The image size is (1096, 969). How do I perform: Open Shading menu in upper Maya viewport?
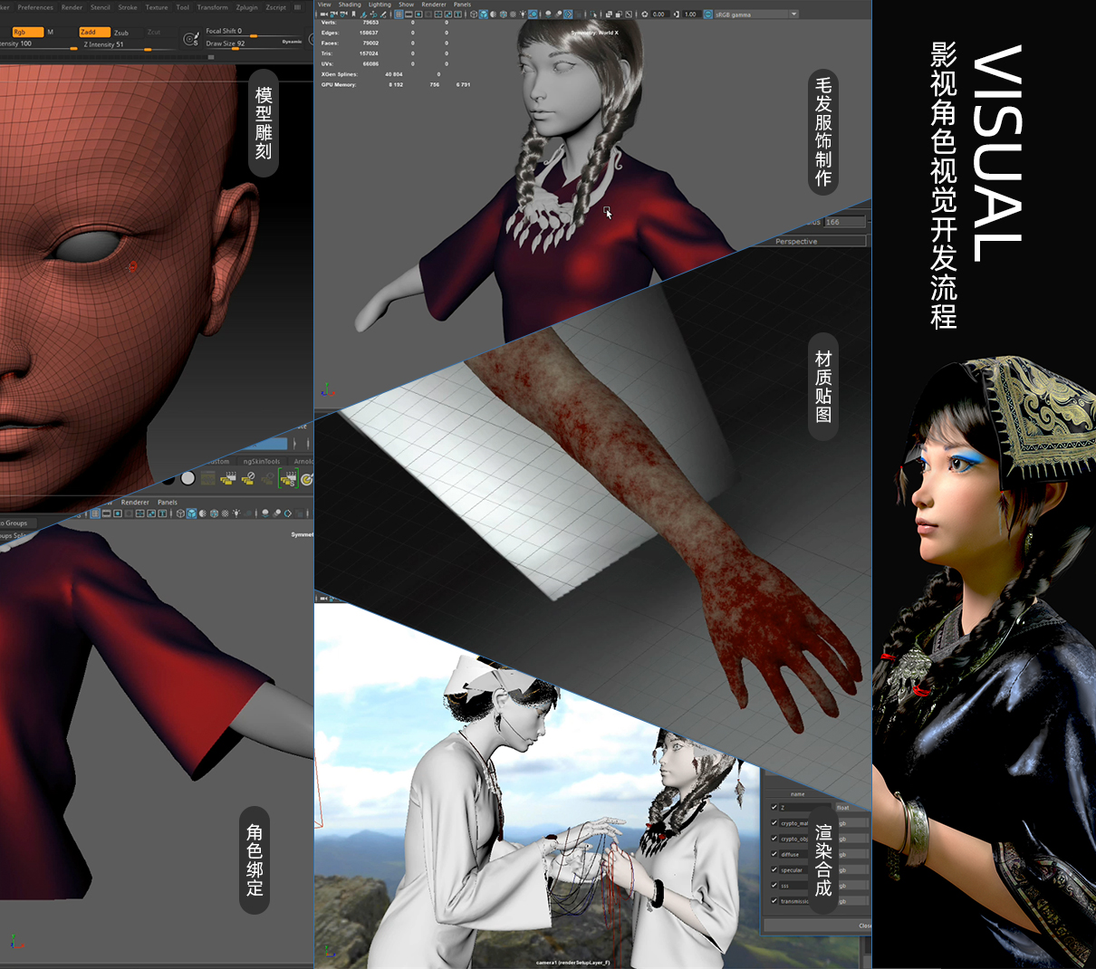click(350, 5)
